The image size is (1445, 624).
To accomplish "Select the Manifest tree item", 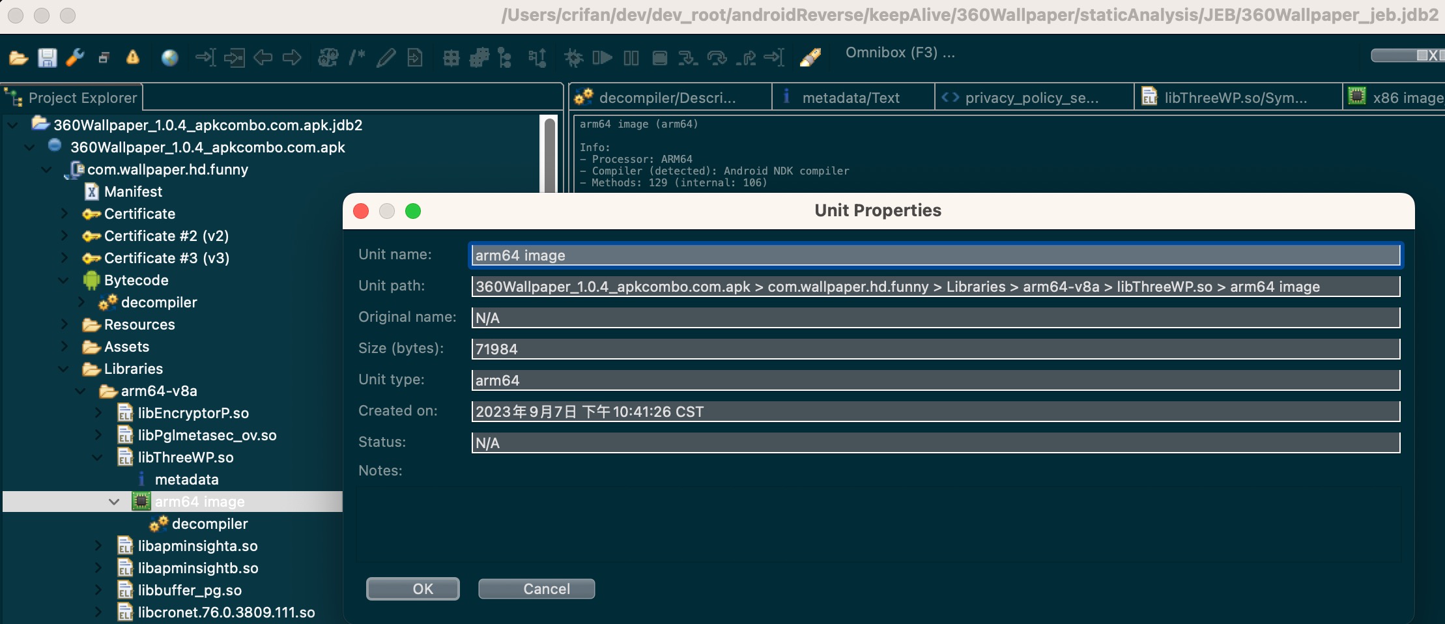I will (133, 191).
